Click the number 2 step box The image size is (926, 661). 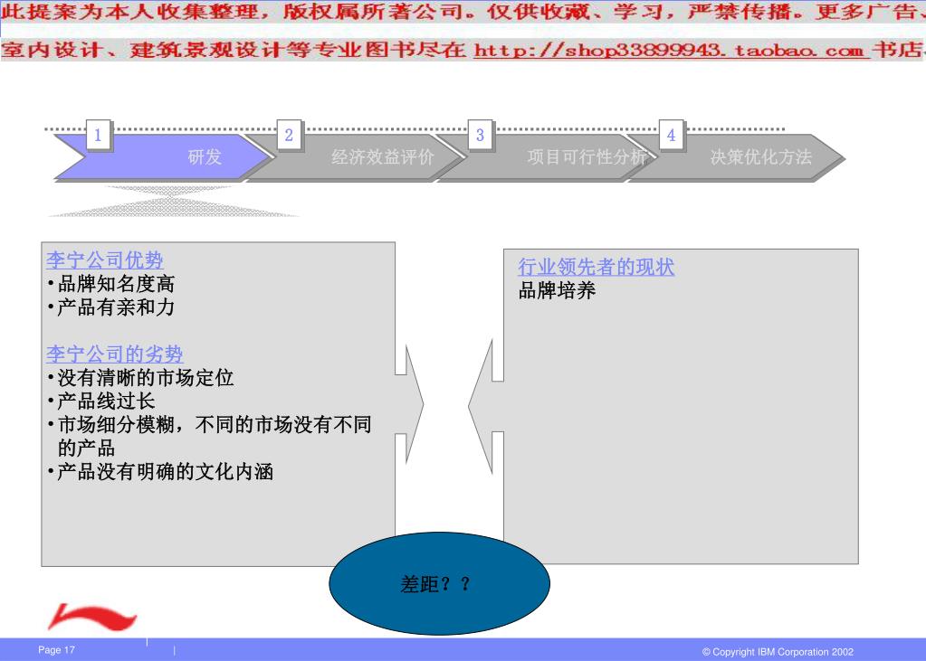coord(289,135)
